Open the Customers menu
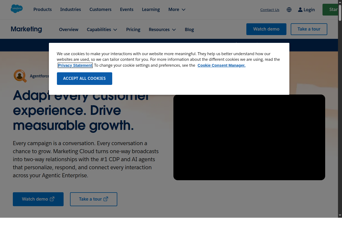The image size is (342, 241). point(100,9)
